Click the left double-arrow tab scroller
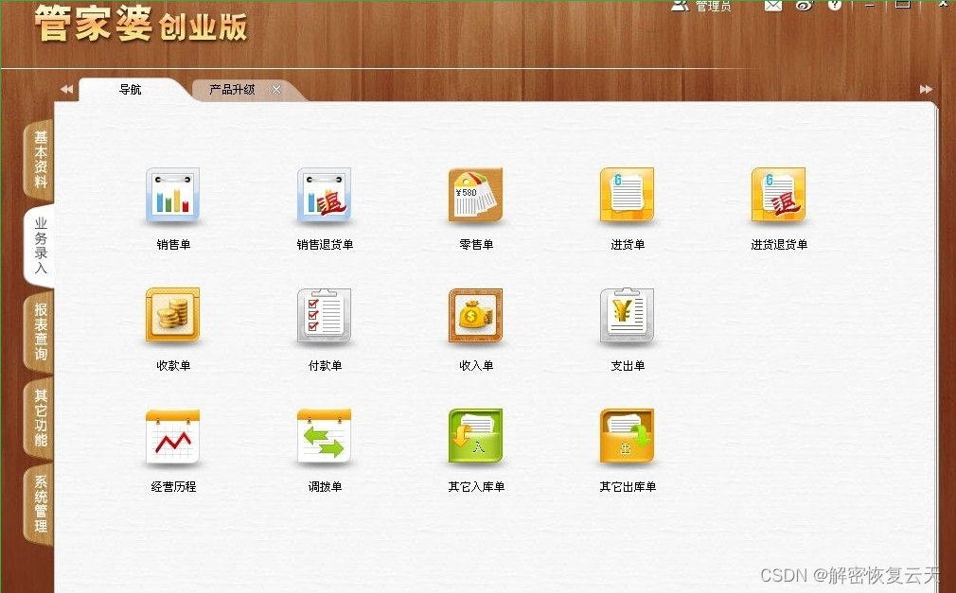The height and width of the screenshot is (593, 956). (x=66, y=90)
